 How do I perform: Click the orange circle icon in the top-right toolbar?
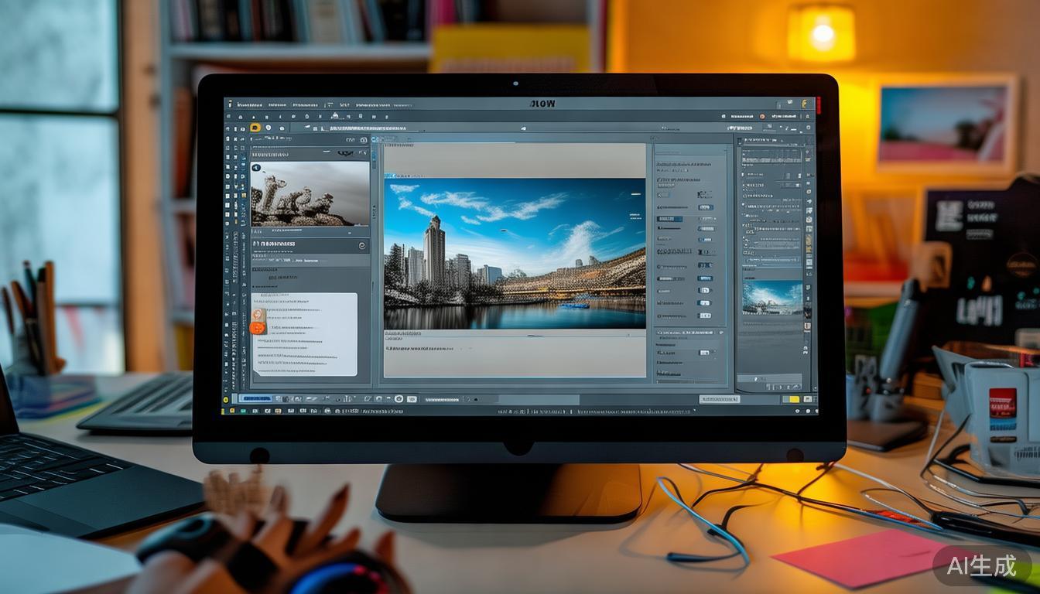pos(762,116)
